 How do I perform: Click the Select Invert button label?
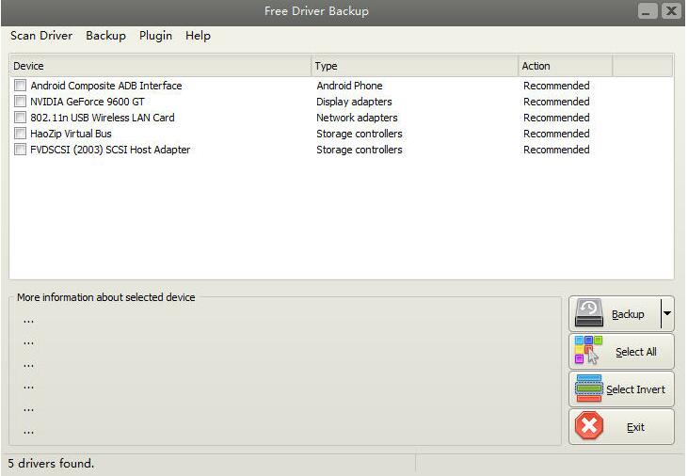636,389
